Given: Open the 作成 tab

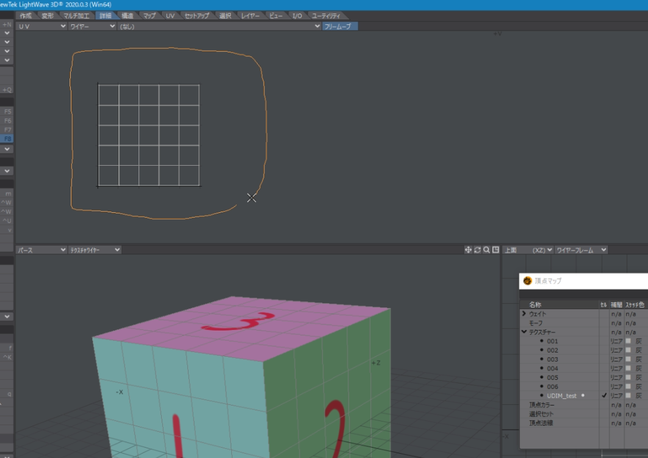Looking at the screenshot, I should pos(26,16).
